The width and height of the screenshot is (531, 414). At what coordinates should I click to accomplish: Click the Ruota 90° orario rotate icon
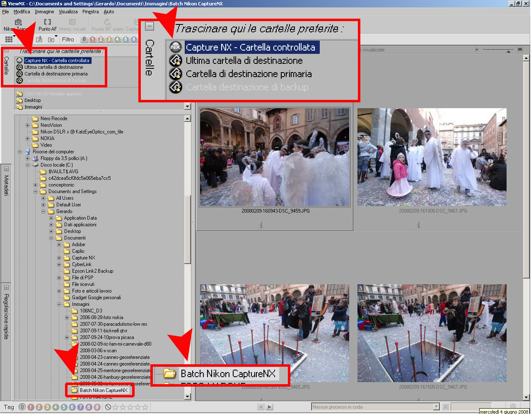point(107,22)
